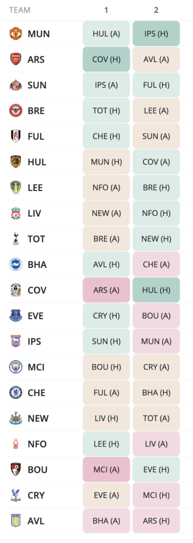Click the Arsenal club crest
This screenshot has height=543, width=193.
pyautogui.click(x=15, y=59)
